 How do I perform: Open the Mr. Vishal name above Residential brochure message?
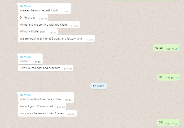click(25, 95)
